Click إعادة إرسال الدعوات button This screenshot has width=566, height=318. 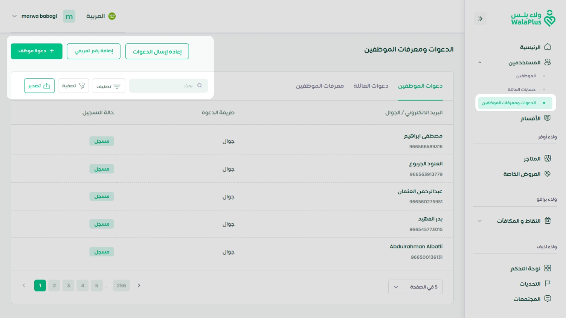[x=157, y=51]
